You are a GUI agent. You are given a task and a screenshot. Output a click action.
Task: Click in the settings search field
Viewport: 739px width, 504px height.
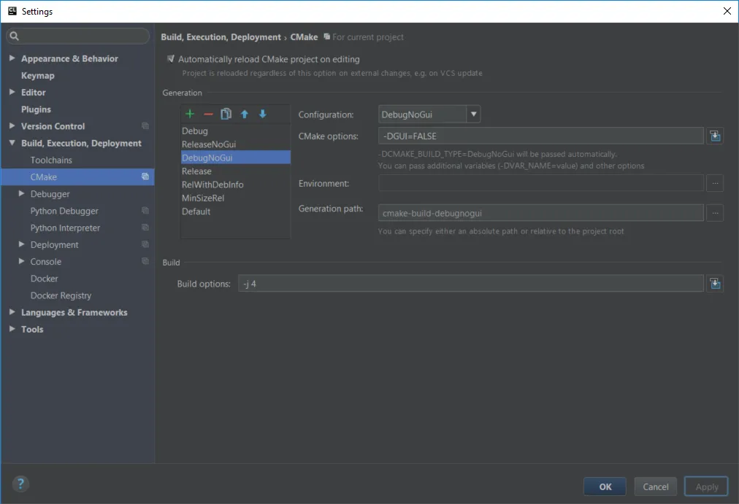[77, 36]
